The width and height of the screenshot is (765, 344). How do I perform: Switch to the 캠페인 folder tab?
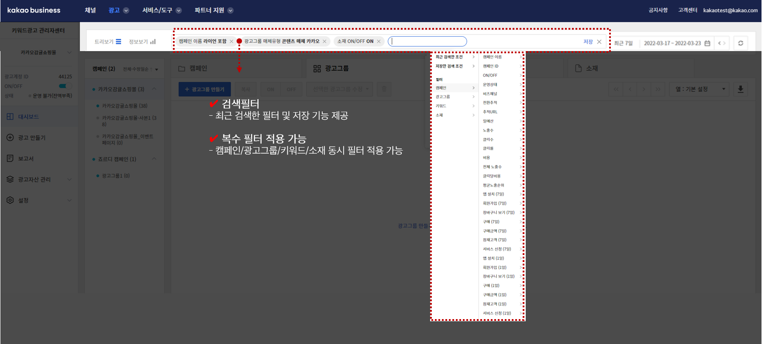(x=193, y=69)
